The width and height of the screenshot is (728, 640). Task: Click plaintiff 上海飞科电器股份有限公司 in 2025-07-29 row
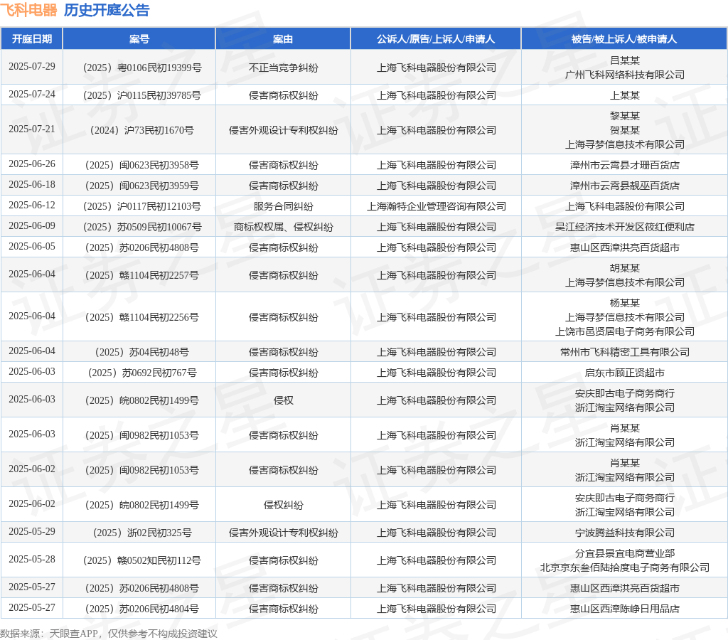(437, 68)
